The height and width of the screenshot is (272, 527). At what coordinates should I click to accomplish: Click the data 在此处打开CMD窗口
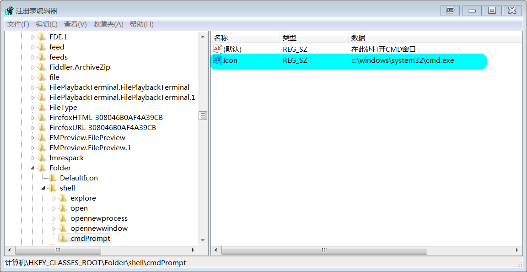(x=383, y=49)
